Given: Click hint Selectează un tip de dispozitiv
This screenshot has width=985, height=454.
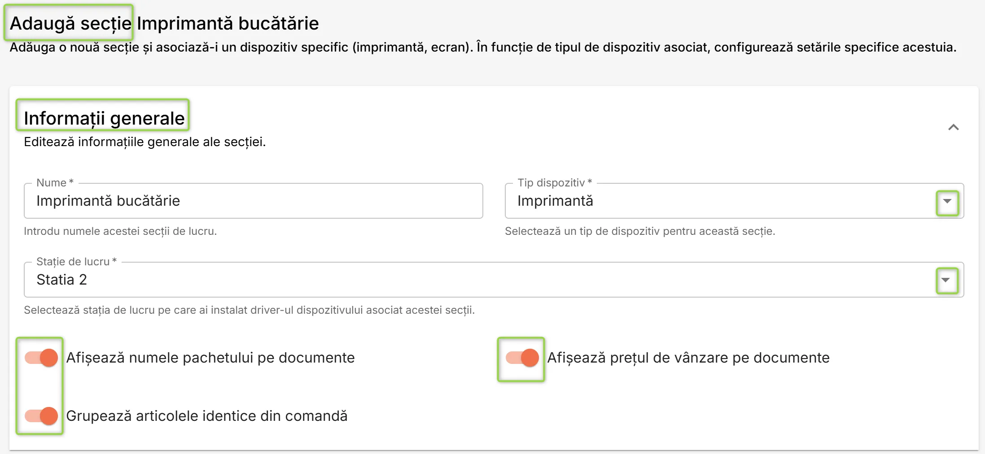Looking at the screenshot, I should pos(640,231).
